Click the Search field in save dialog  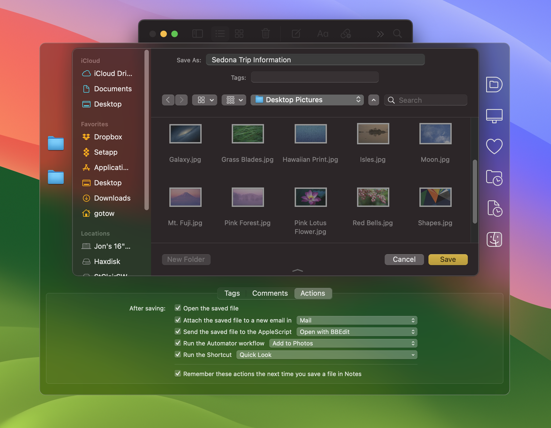click(x=425, y=100)
